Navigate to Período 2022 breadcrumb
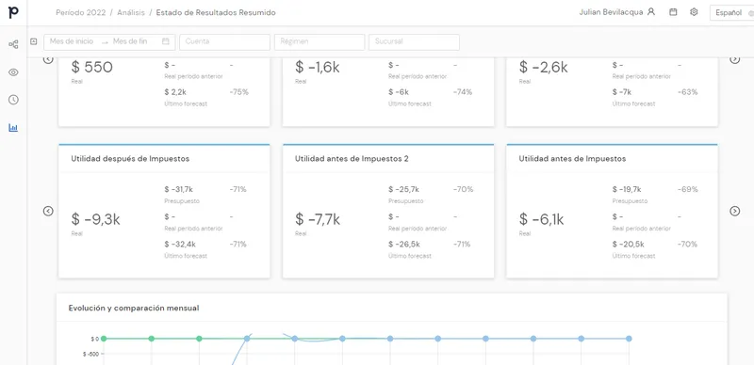Image resolution: width=754 pixels, height=365 pixels. coord(80,13)
